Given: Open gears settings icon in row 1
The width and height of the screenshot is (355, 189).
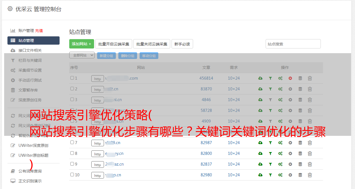Looking at the screenshot, I should tap(280, 78).
